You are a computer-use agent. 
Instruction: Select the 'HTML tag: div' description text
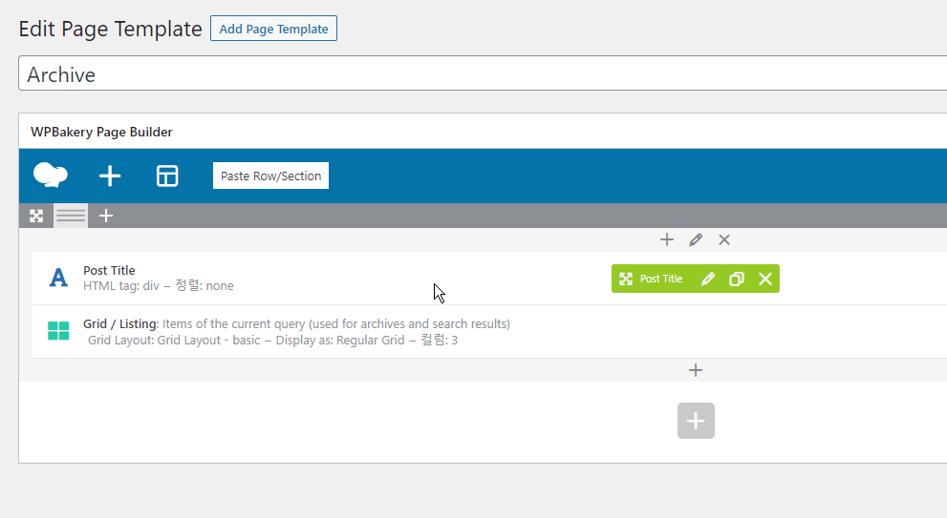120,286
